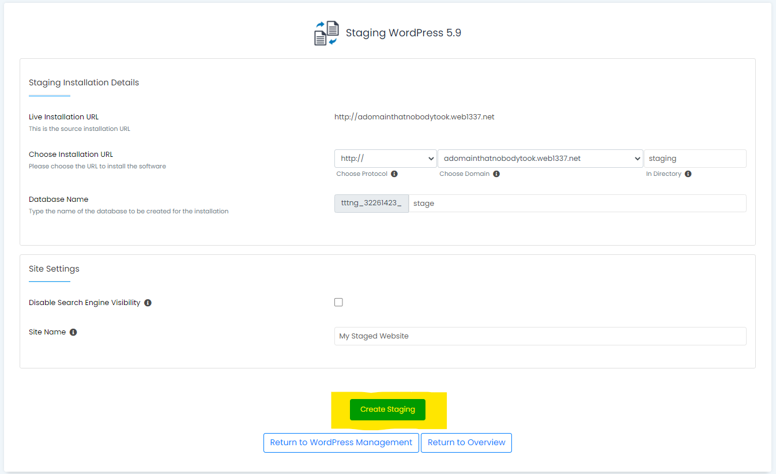Focus the Database Name field containing 'stage'
The height and width of the screenshot is (474, 776).
pos(577,204)
